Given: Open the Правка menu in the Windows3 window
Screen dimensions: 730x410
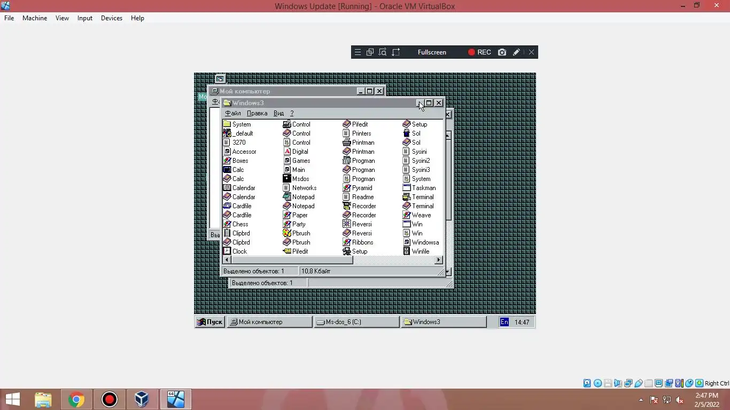Looking at the screenshot, I should [x=257, y=113].
